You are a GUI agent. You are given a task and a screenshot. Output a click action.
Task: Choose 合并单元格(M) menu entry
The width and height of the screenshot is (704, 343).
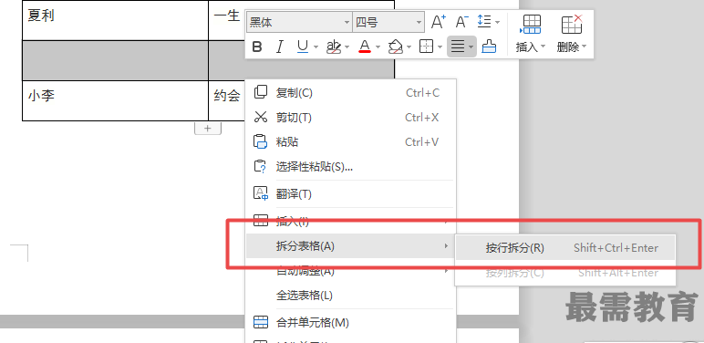click(351, 322)
